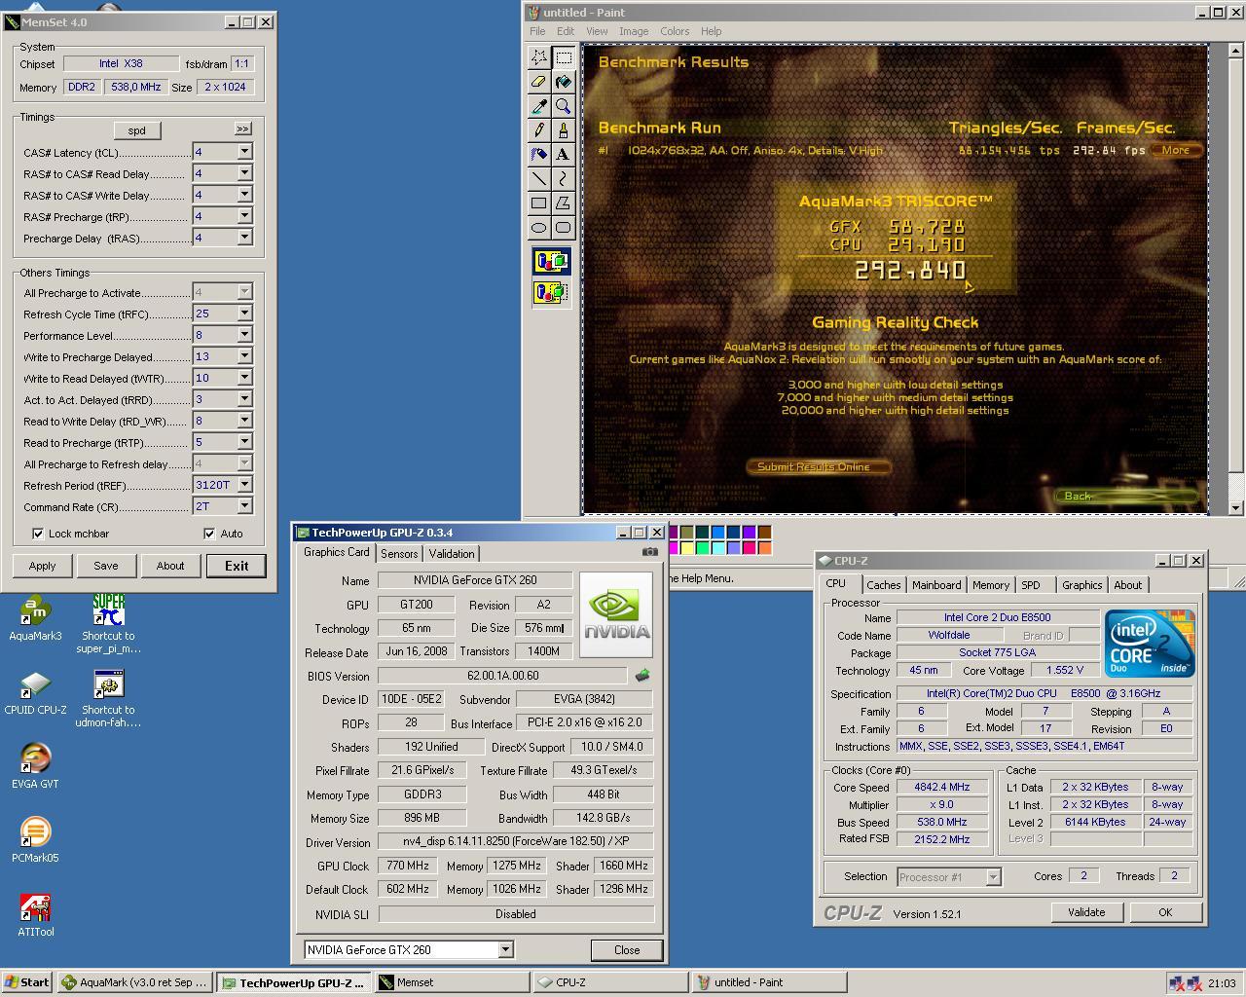1246x997 pixels.
Task: Open the GPU-Z graphics card selector dropdown
Action: 505,949
